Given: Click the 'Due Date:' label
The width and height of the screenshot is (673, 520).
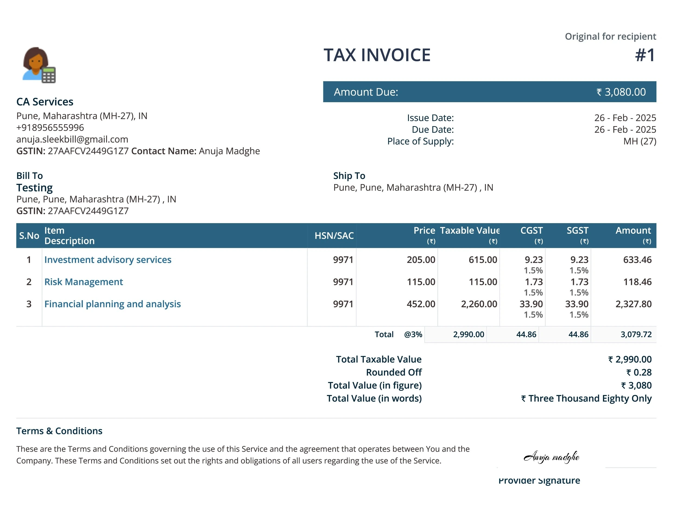Looking at the screenshot, I should tap(433, 130).
